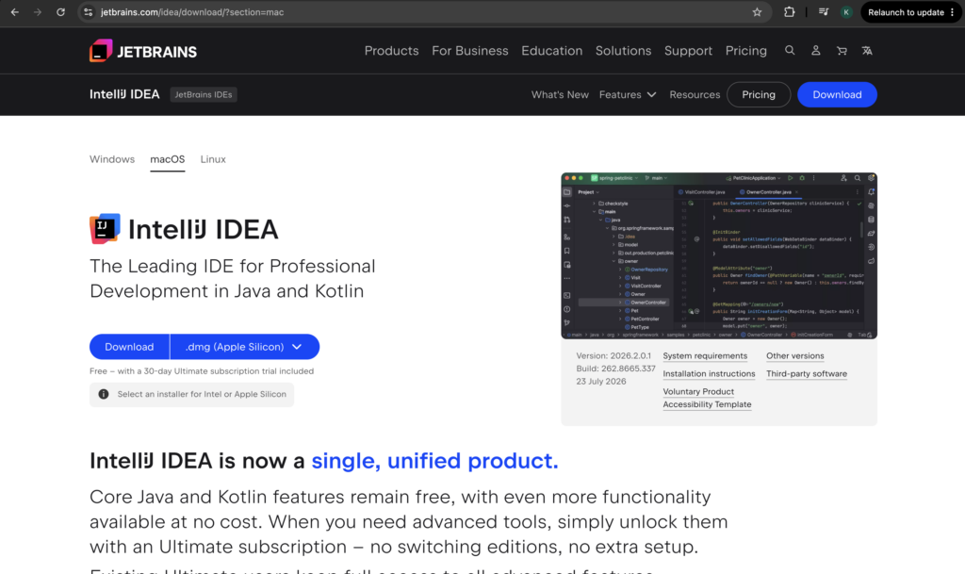Open What's New link
This screenshot has width=965, height=574.
[x=560, y=95]
